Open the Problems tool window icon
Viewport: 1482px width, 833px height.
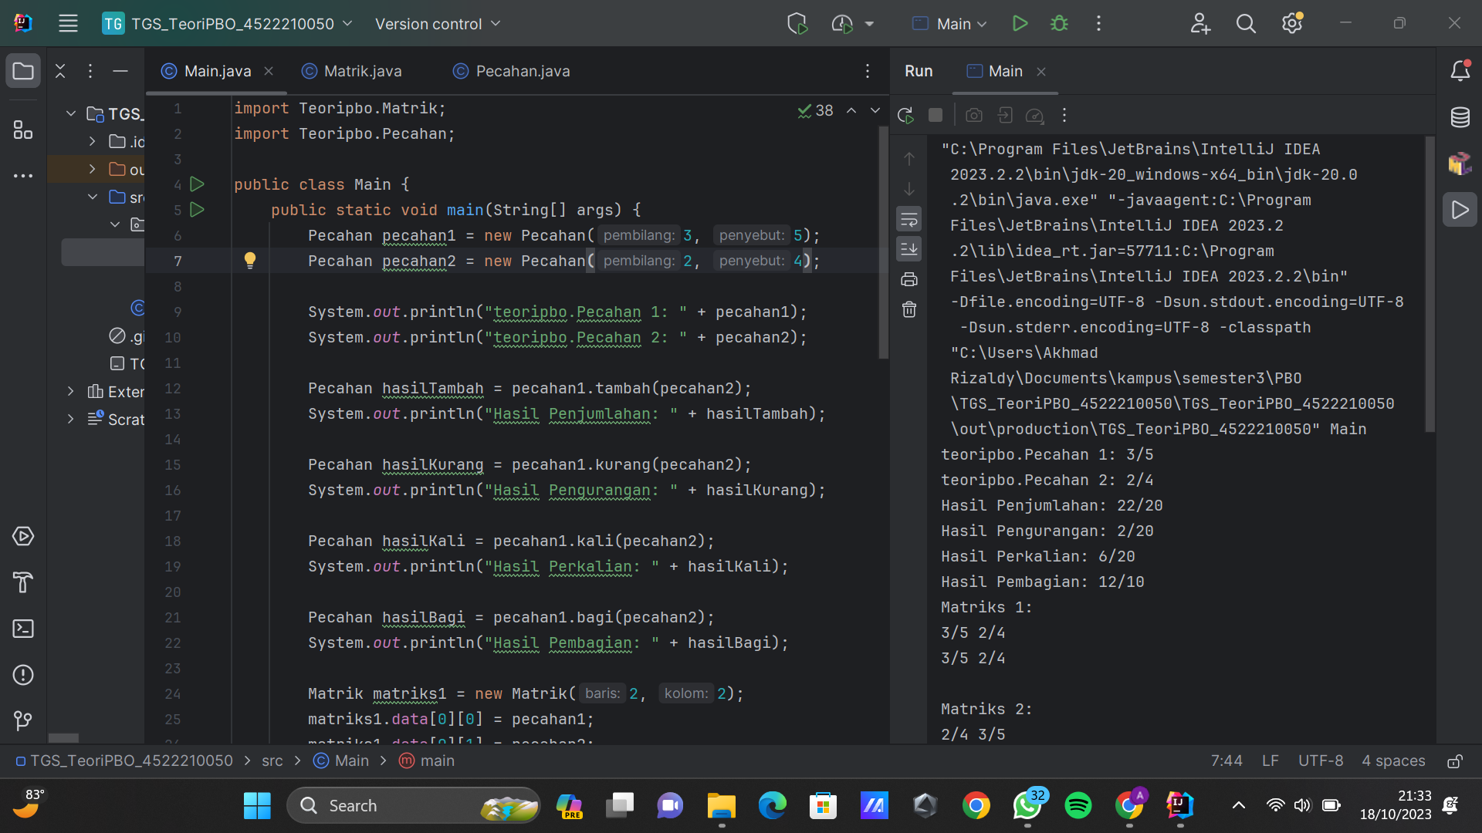(23, 675)
